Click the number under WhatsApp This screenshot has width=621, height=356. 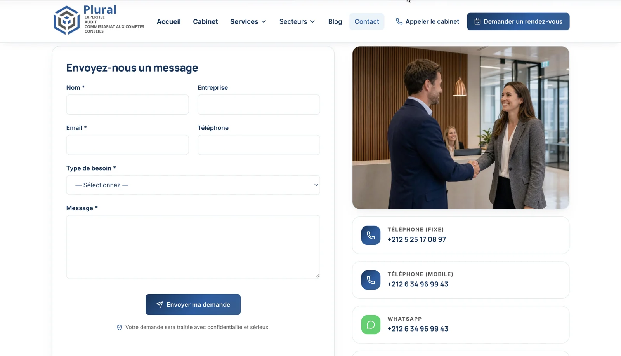click(418, 329)
